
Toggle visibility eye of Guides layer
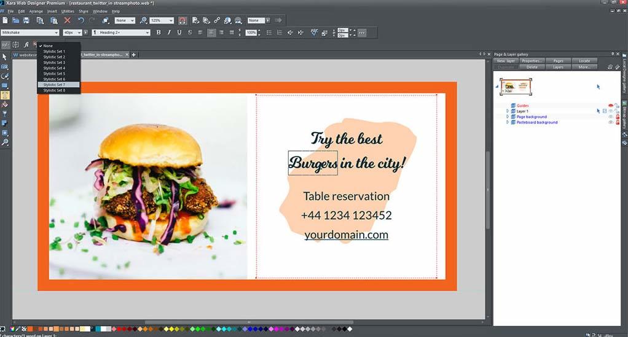[x=611, y=106]
